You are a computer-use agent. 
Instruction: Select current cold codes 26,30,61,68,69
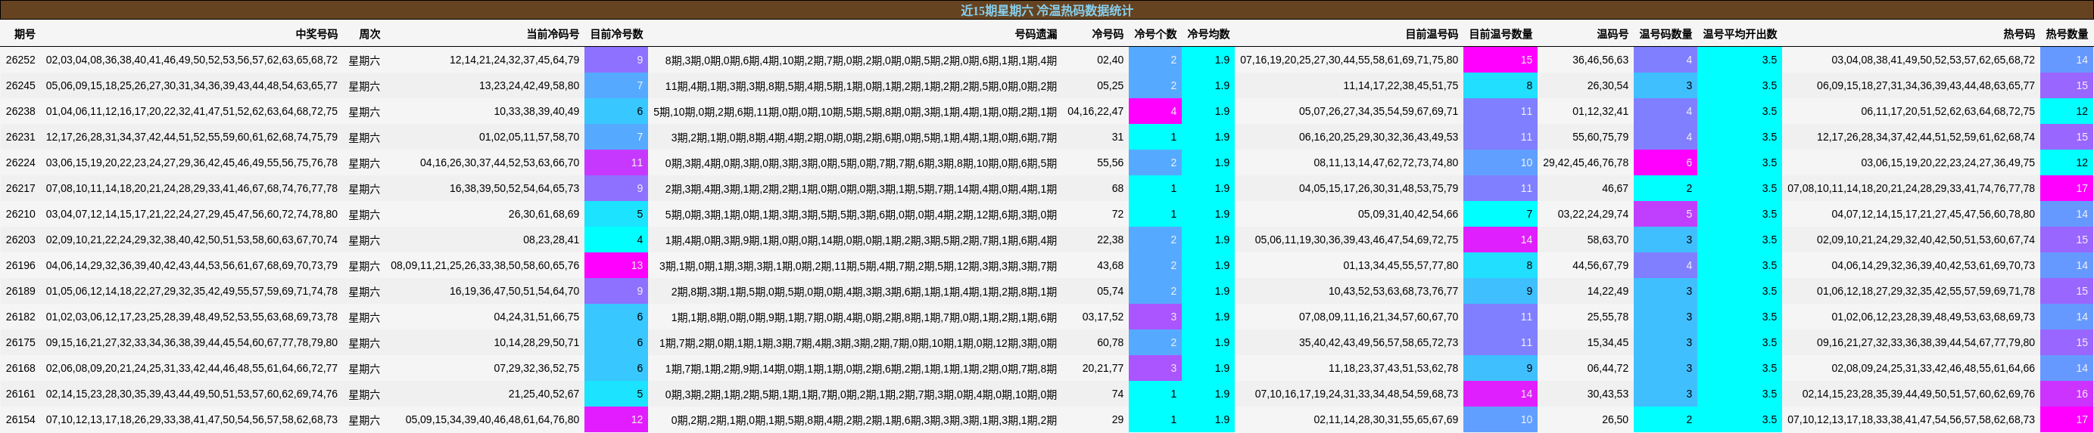click(544, 214)
